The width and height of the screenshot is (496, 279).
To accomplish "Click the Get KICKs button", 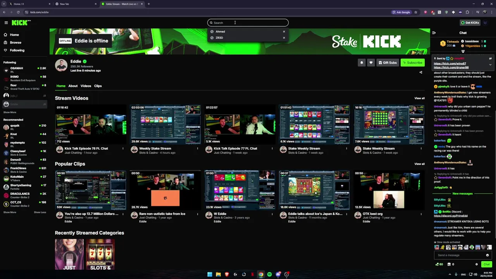I will (470, 22).
